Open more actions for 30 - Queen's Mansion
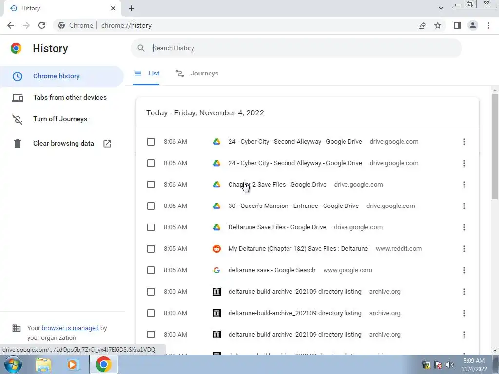This screenshot has height=374, width=499. 464,206
